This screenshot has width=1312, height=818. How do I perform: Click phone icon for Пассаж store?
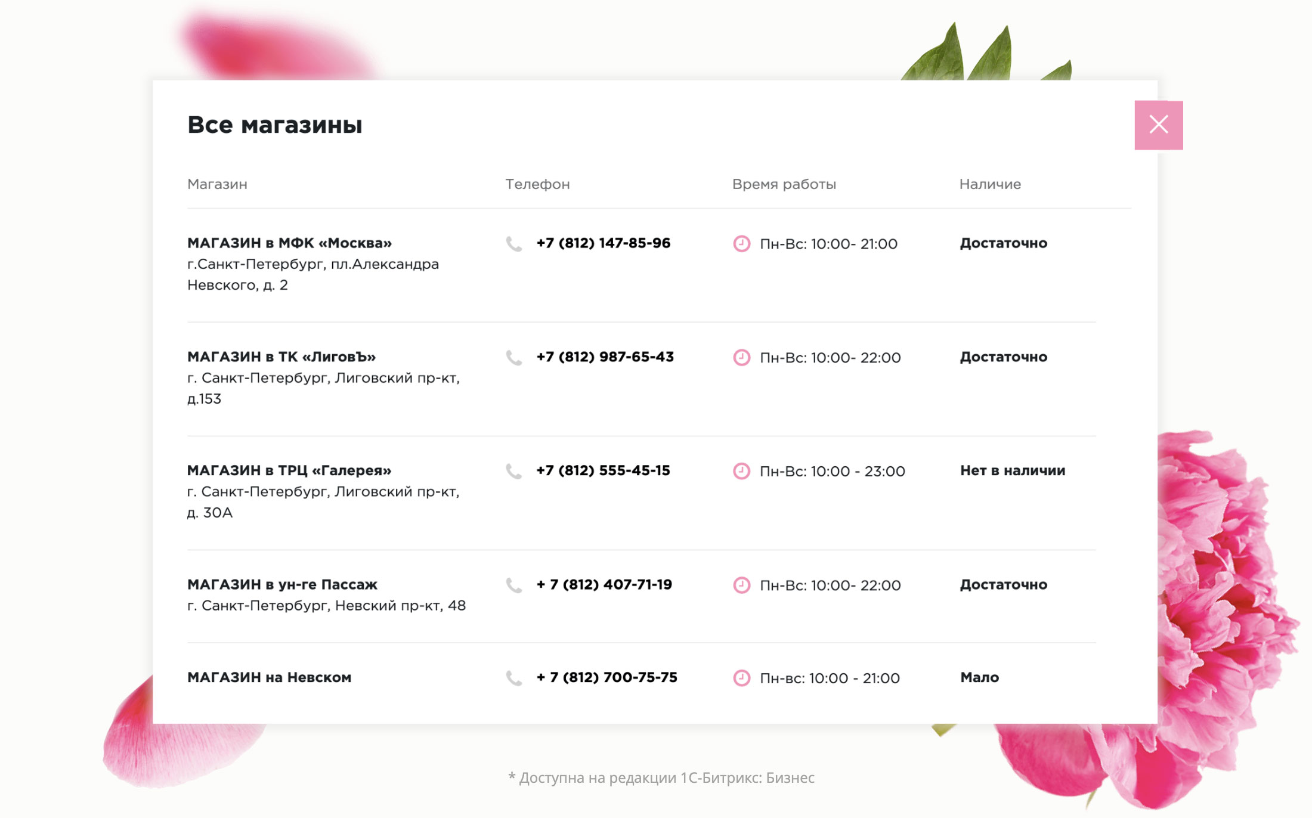click(x=513, y=585)
